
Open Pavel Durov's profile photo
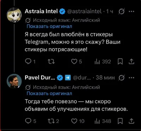tap(14, 81)
